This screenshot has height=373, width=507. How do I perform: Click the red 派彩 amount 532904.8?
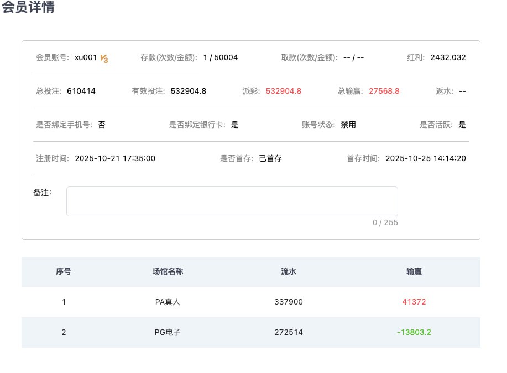[x=283, y=91]
